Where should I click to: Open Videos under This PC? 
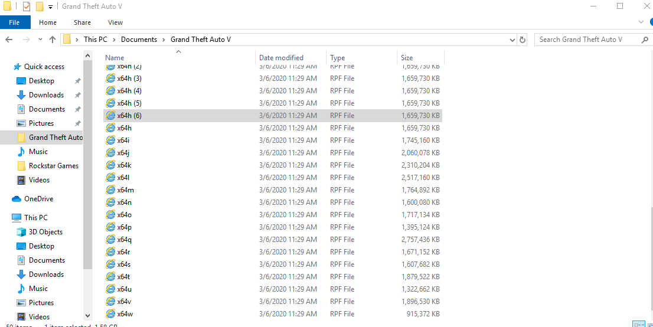[39, 316]
